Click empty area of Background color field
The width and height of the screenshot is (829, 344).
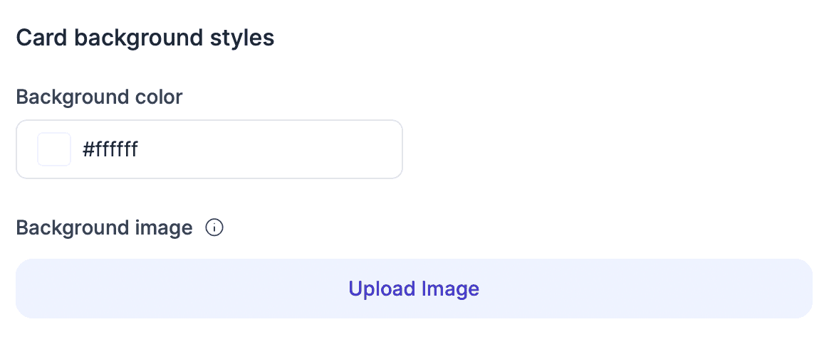(x=285, y=149)
